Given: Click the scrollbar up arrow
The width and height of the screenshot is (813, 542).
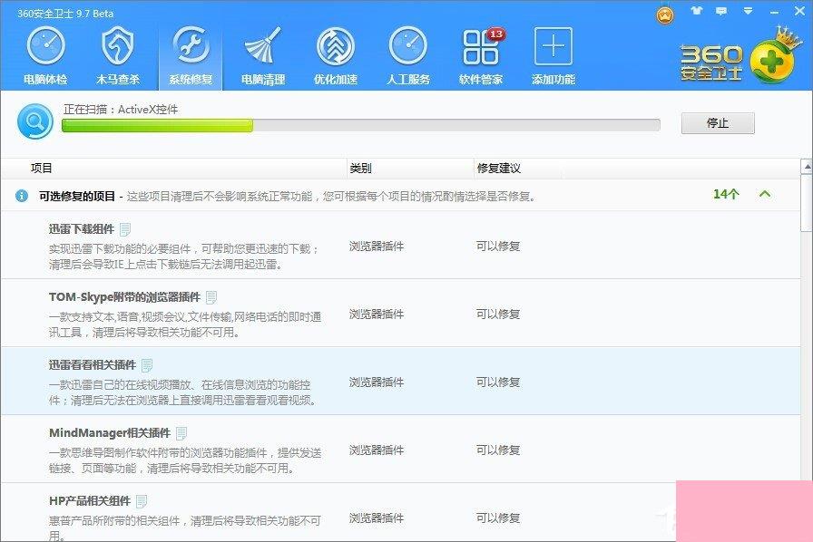Looking at the screenshot, I should 807,167.
